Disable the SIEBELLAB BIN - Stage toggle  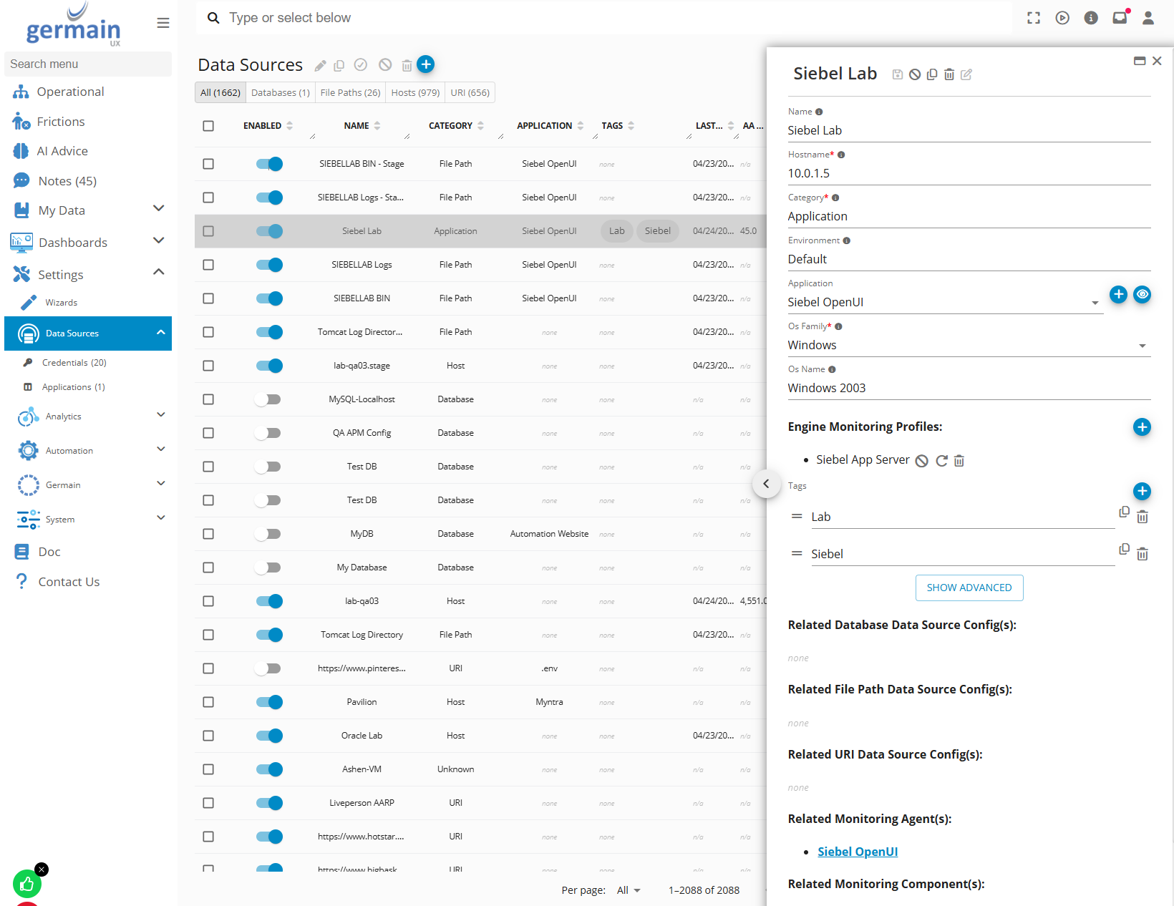coord(269,164)
